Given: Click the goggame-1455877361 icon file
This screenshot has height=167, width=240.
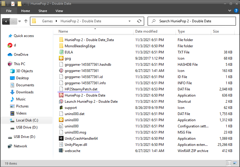Looking at the screenshot, I should click(x=61, y=71).
